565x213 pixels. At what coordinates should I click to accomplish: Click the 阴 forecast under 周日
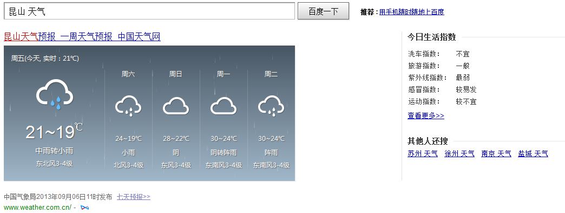(x=176, y=152)
